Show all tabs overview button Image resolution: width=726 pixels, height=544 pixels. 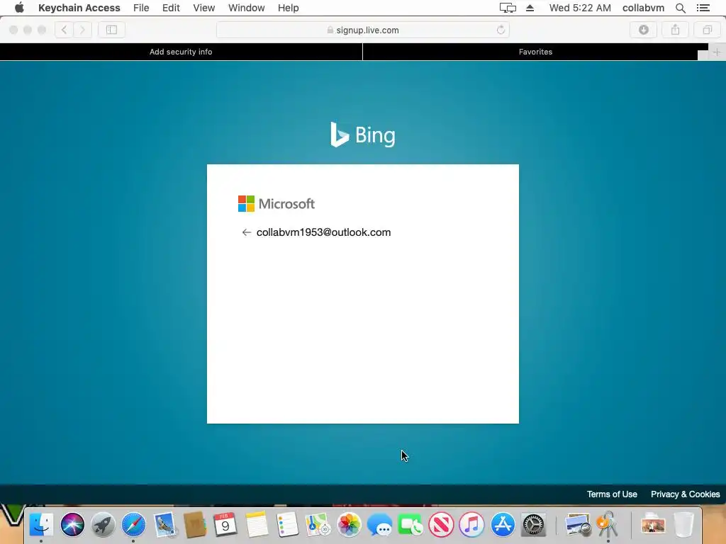click(x=707, y=30)
